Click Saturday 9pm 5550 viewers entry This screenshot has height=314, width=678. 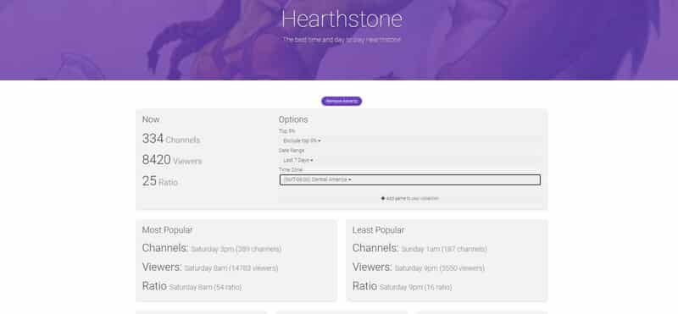[x=439, y=268]
